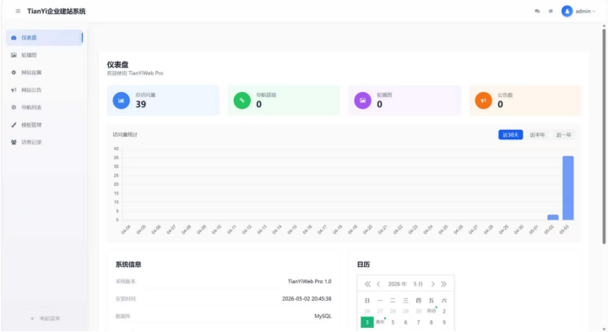This screenshot has width=608, height=332.
Task: Click the TianYiWeb Pro 1.0 version text
Action: click(309, 281)
